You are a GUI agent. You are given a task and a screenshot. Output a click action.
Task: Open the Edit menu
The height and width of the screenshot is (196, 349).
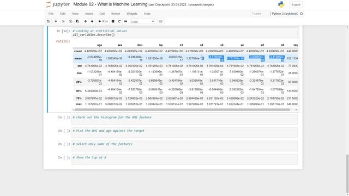tap(63, 14)
